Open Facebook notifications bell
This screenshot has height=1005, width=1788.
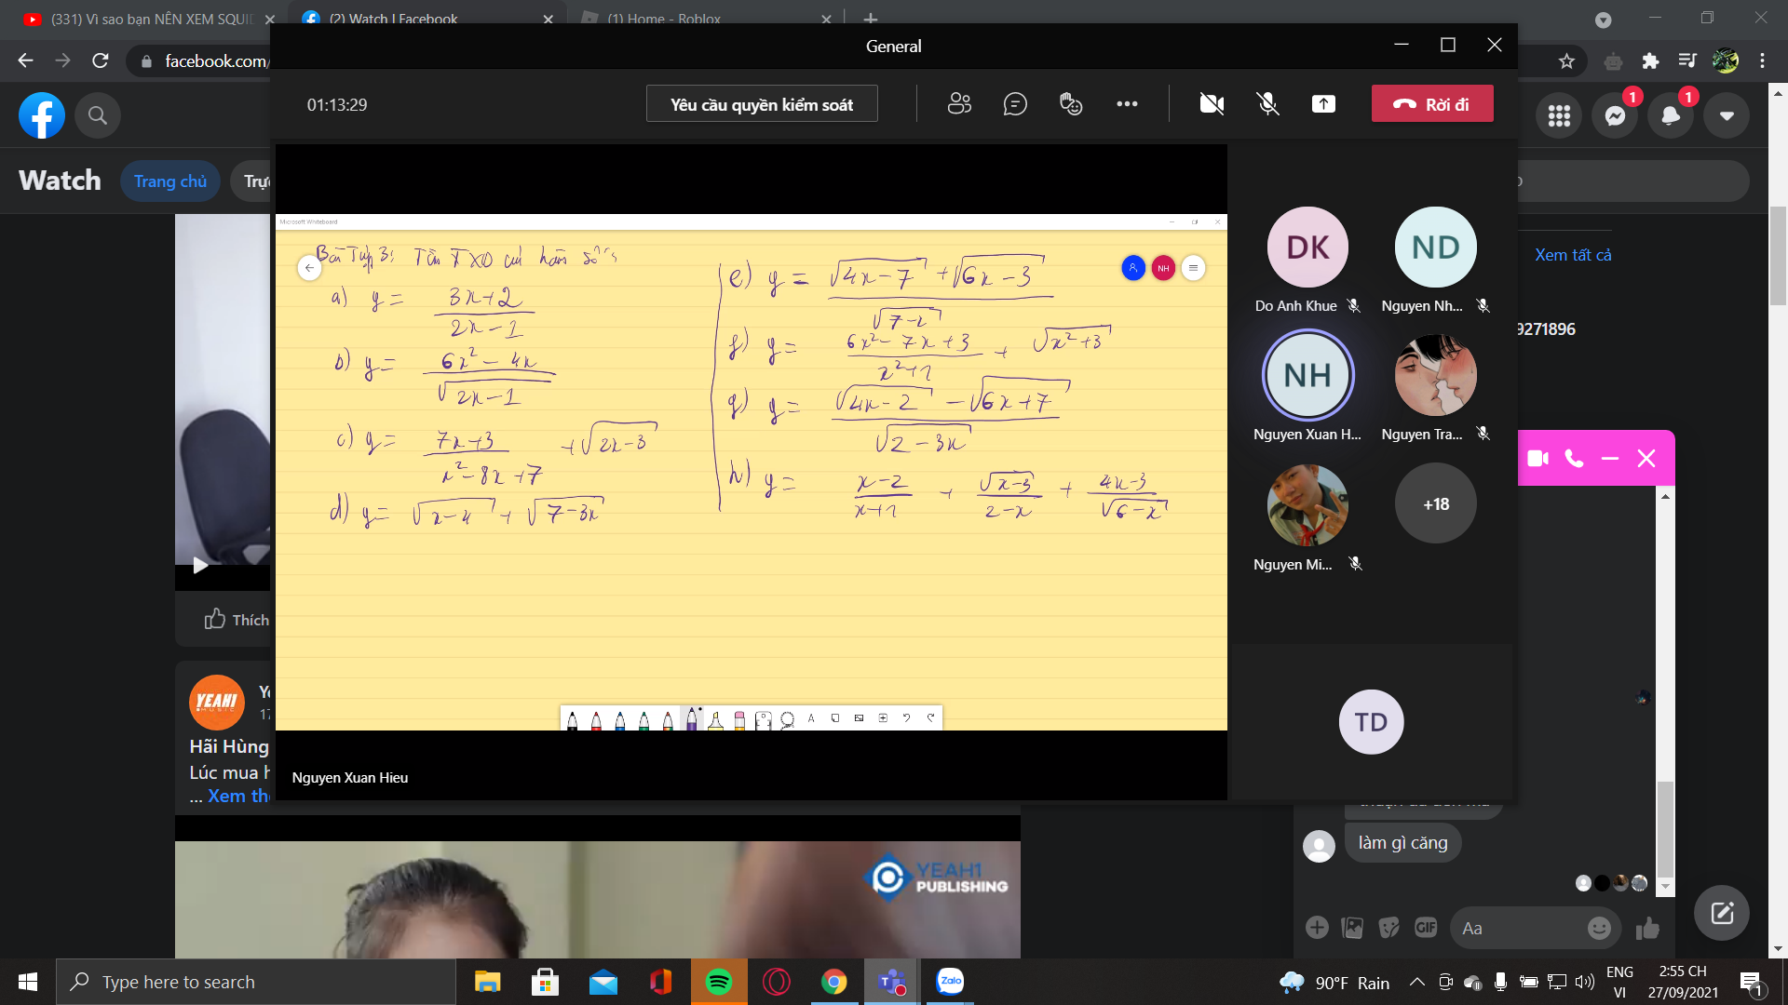click(x=1671, y=115)
